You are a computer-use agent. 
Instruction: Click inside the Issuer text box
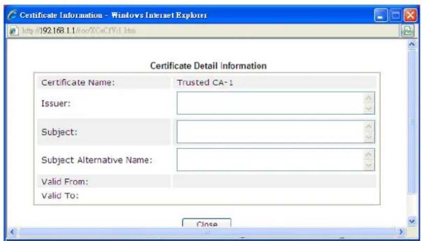270,103
